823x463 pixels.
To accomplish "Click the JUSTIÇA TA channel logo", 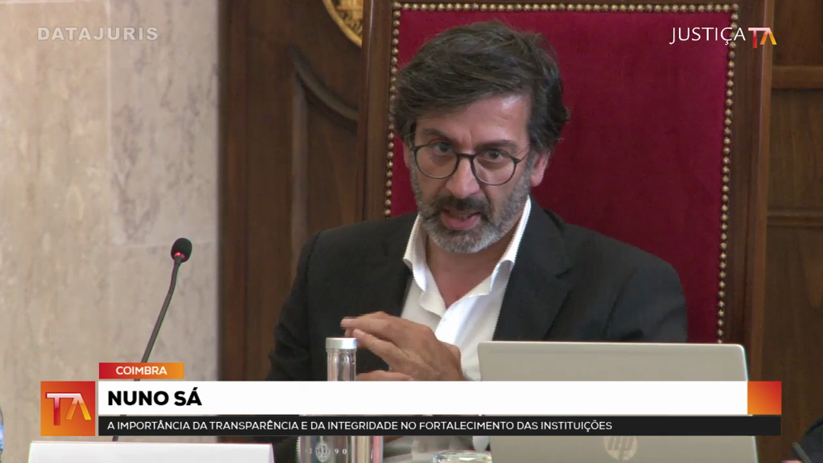I will 722,36.
